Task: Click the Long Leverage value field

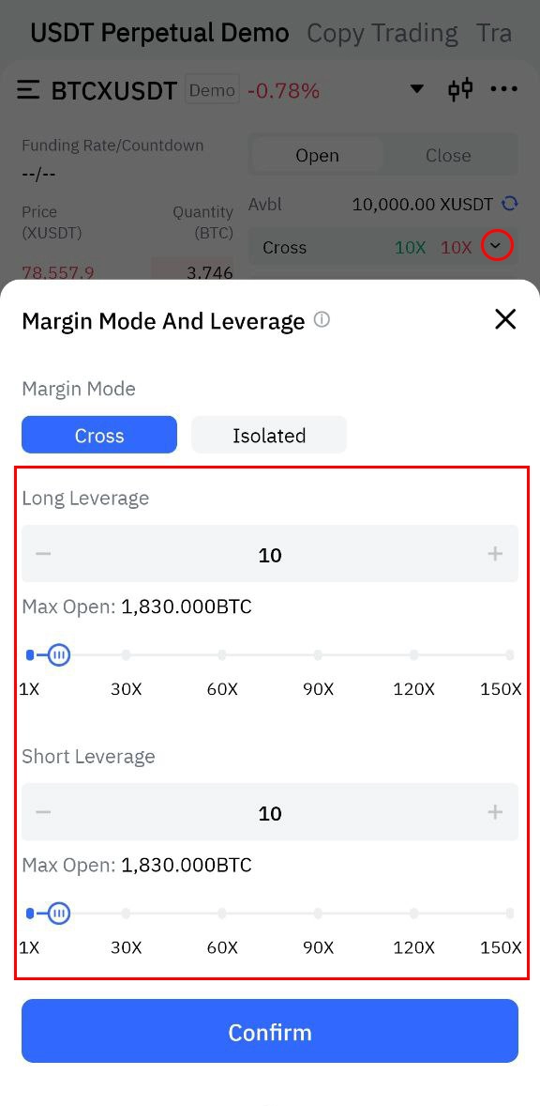Action: (x=270, y=555)
